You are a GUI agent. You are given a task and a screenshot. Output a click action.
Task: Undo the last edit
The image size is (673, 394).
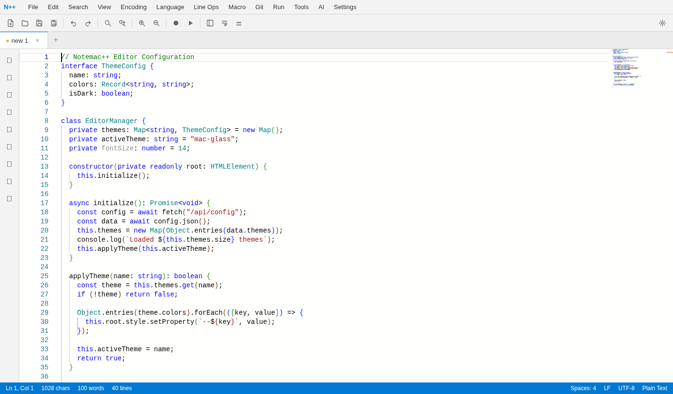click(74, 23)
